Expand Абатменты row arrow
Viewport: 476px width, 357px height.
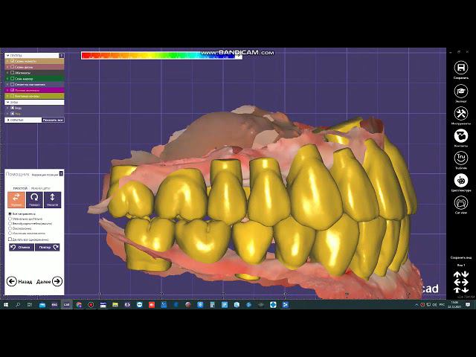click(7, 73)
